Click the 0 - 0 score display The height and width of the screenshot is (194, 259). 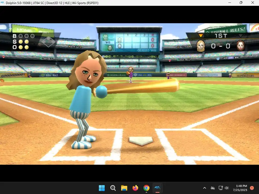[x=221, y=46]
